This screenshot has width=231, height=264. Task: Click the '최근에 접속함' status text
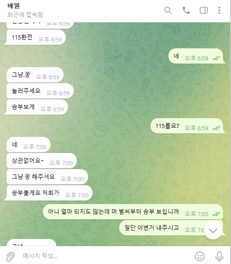[x=25, y=15]
